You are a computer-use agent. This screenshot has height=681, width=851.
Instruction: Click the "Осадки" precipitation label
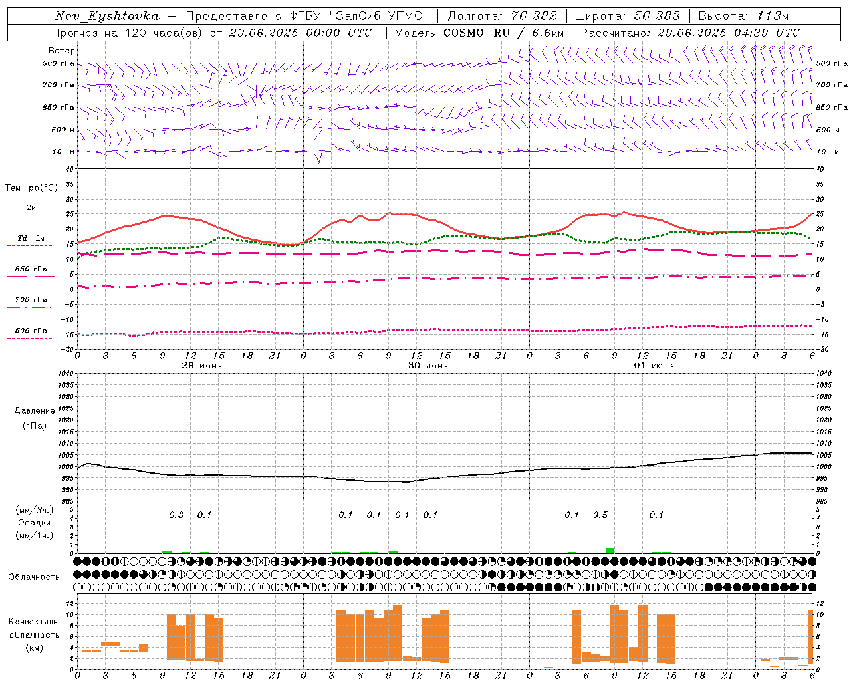tap(35, 523)
